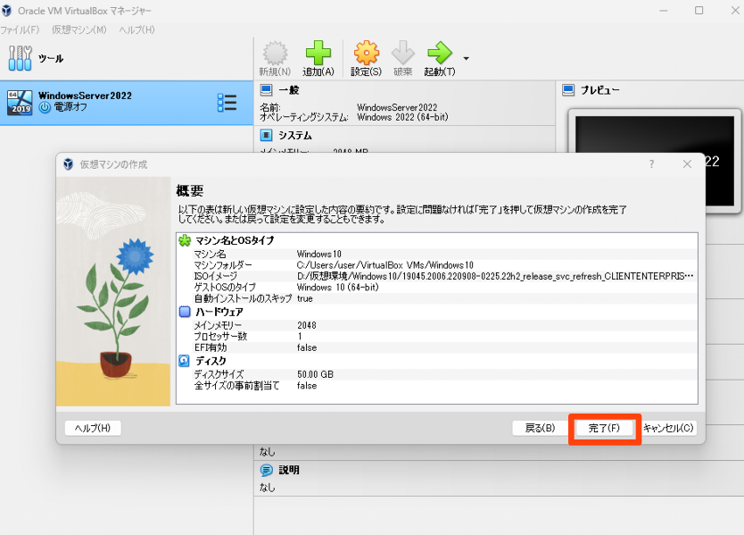Screen dimensions: 744x535
Task: Click the VirtualBox app icon in title bar
Action: click(6, 11)
